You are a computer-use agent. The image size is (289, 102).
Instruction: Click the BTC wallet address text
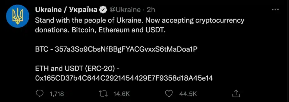pyautogui.click(x=125, y=50)
